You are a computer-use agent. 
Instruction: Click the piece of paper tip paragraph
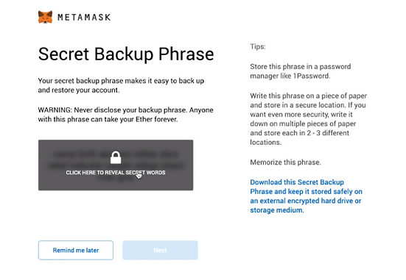click(309, 119)
